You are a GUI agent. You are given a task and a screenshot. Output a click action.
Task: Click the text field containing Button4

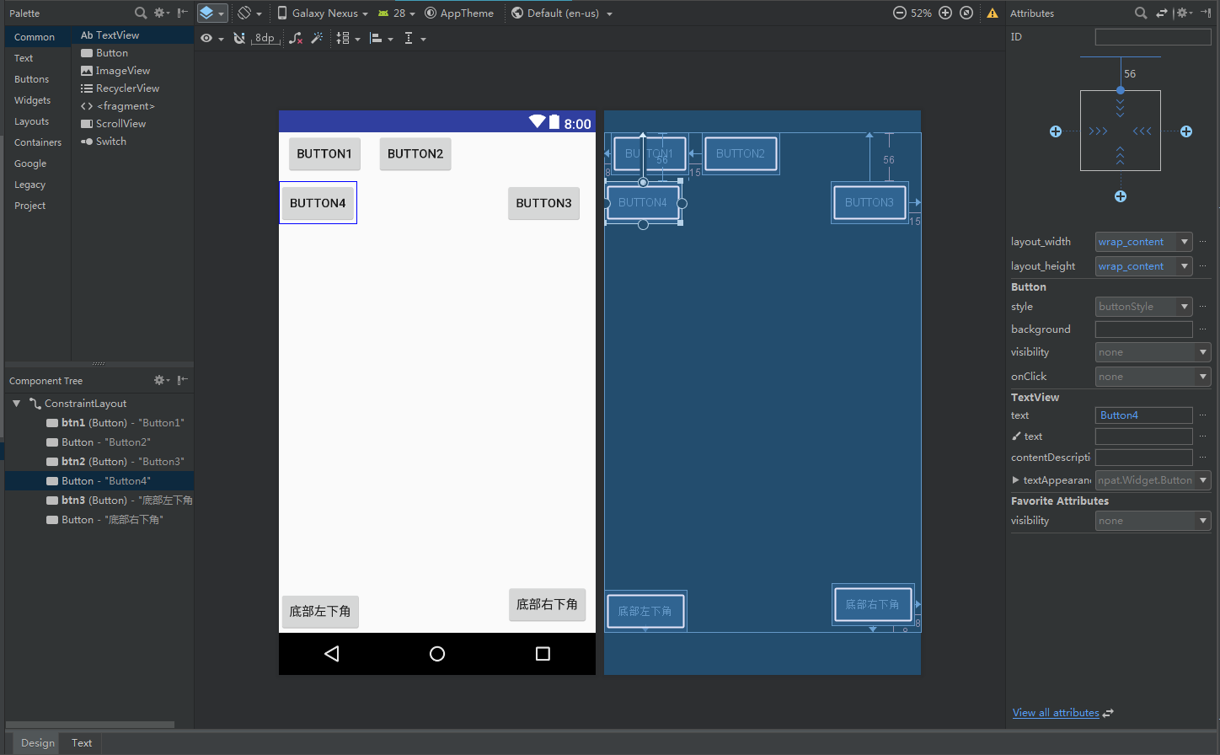[1143, 415]
